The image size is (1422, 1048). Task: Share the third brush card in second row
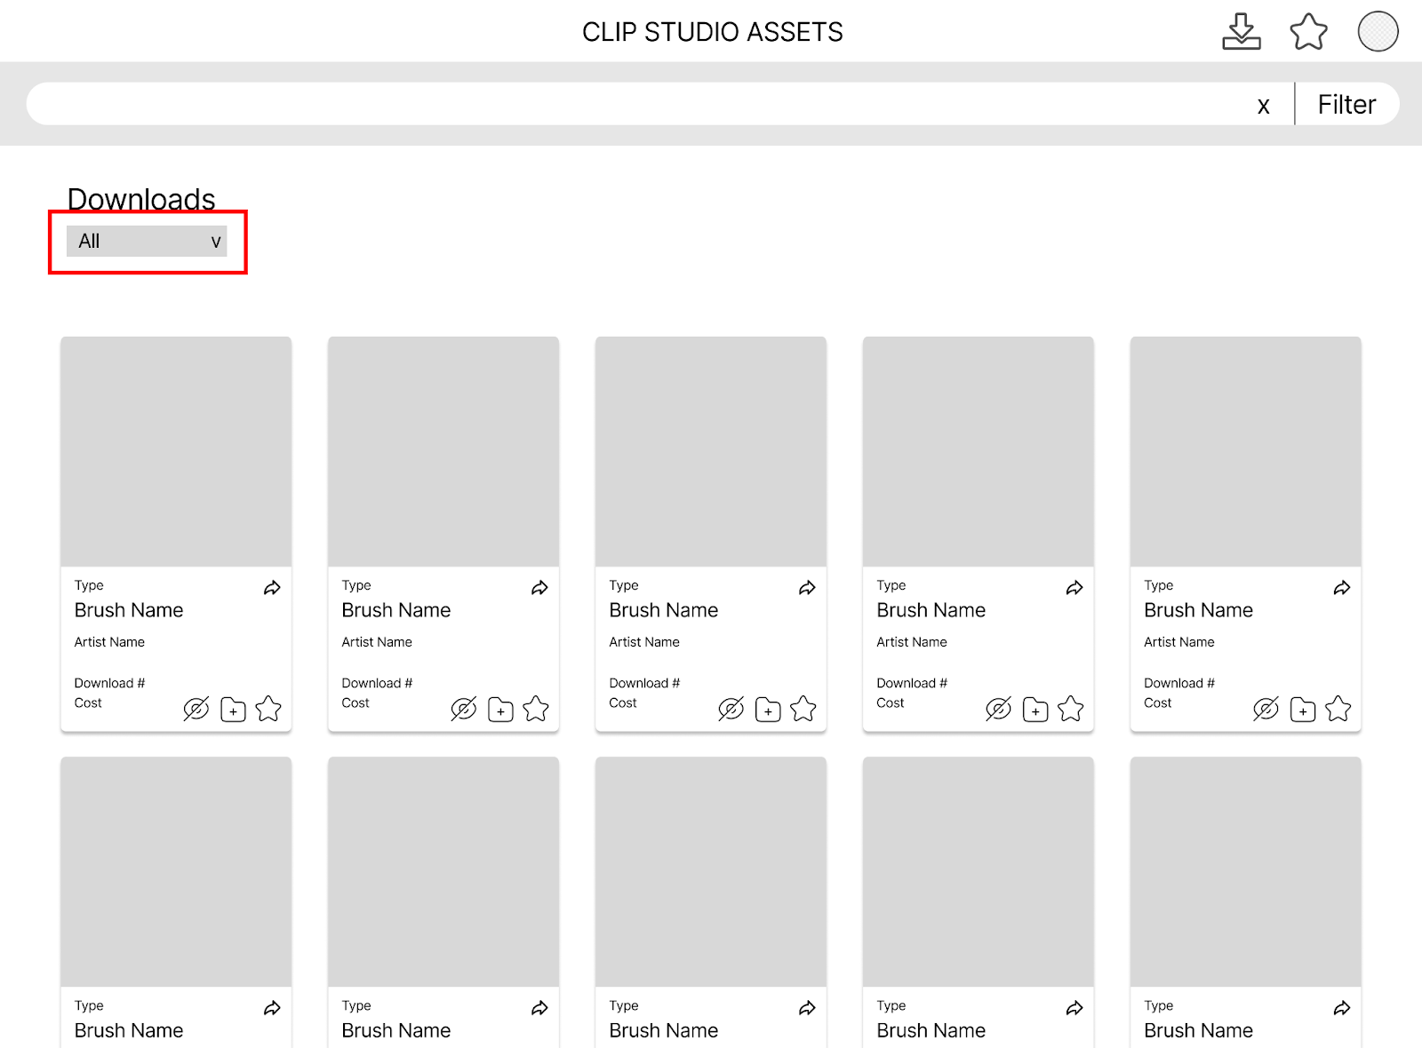pyautogui.click(x=807, y=1008)
